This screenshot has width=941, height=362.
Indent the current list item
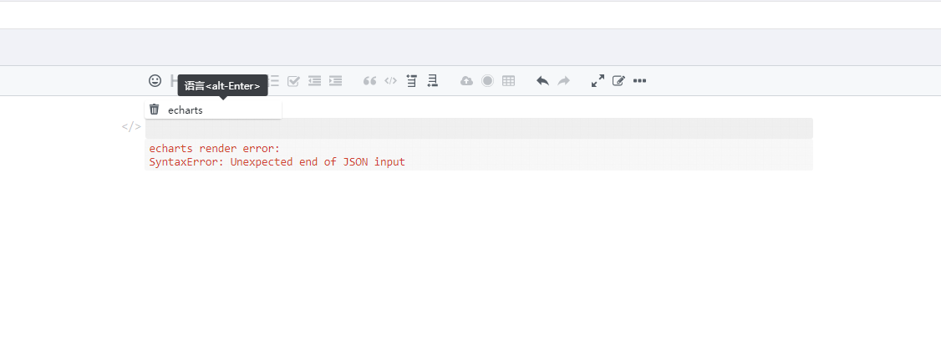click(335, 80)
